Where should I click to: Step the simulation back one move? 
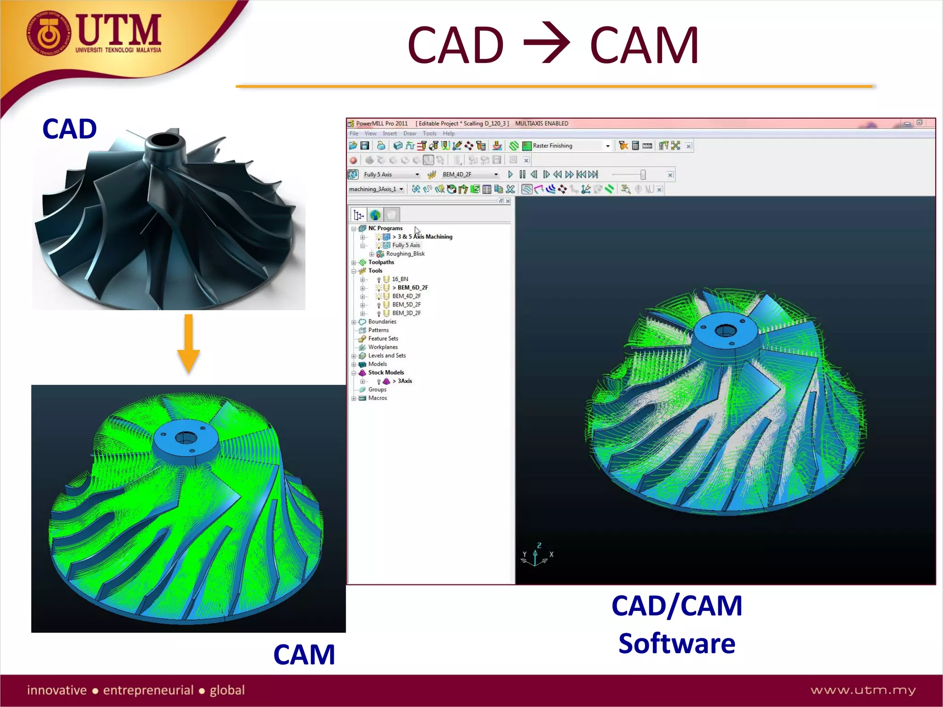(534, 174)
